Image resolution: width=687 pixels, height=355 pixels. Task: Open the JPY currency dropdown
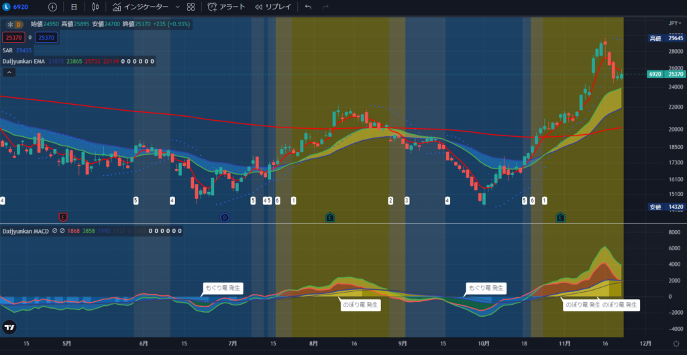pos(674,23)
